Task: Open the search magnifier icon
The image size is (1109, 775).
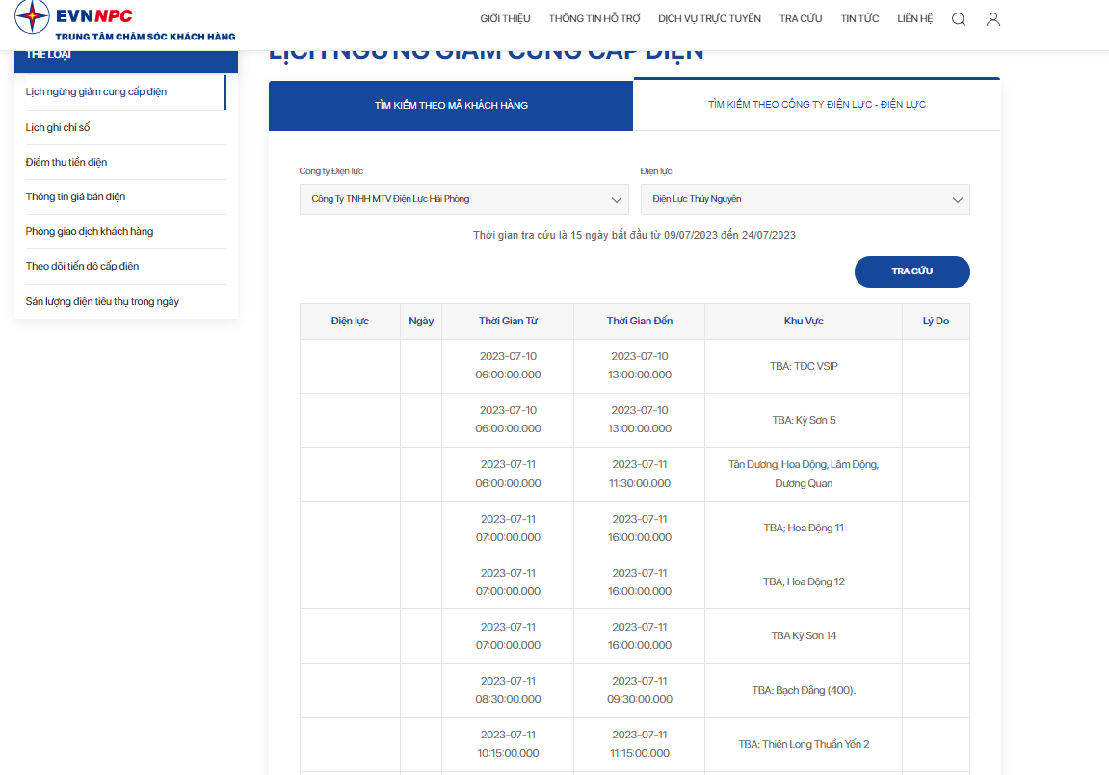Action: tap(959, 19)
